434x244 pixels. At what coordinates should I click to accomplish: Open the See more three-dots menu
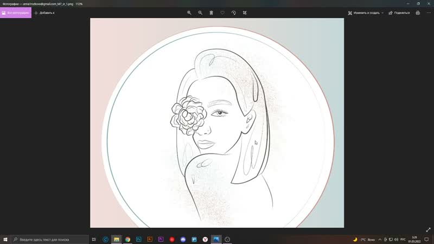click(429, 12)
